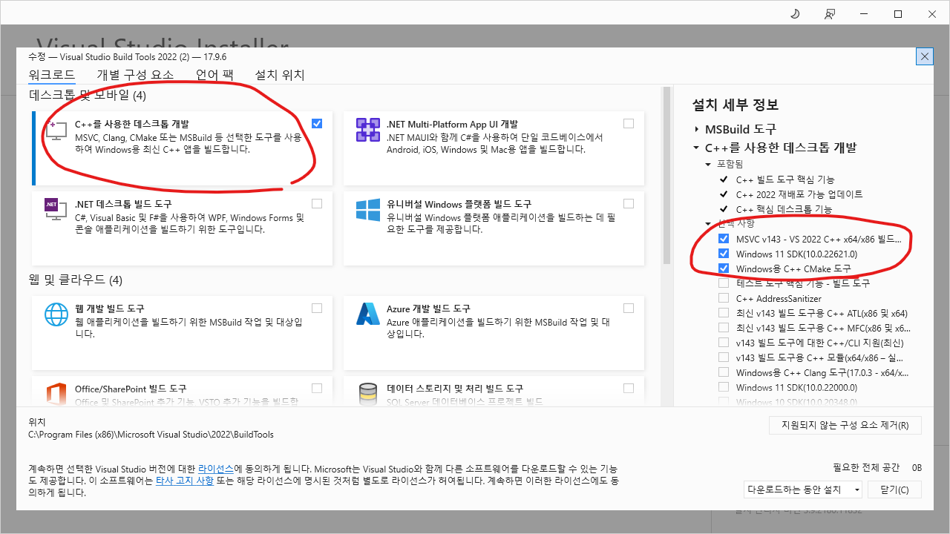Uncheck Windows용 C++ CMake 도구 option
Image resolution: width=950 pixels, height=534 pixels.
point(724,268)
